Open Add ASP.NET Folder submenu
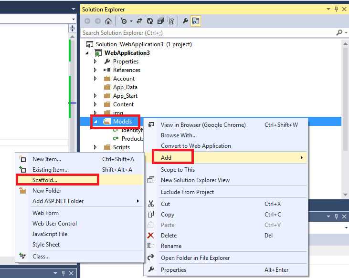349x278 pixels. [x=80, y=201]
